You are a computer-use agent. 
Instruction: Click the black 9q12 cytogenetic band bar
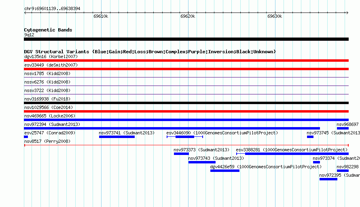coord(186,39)
